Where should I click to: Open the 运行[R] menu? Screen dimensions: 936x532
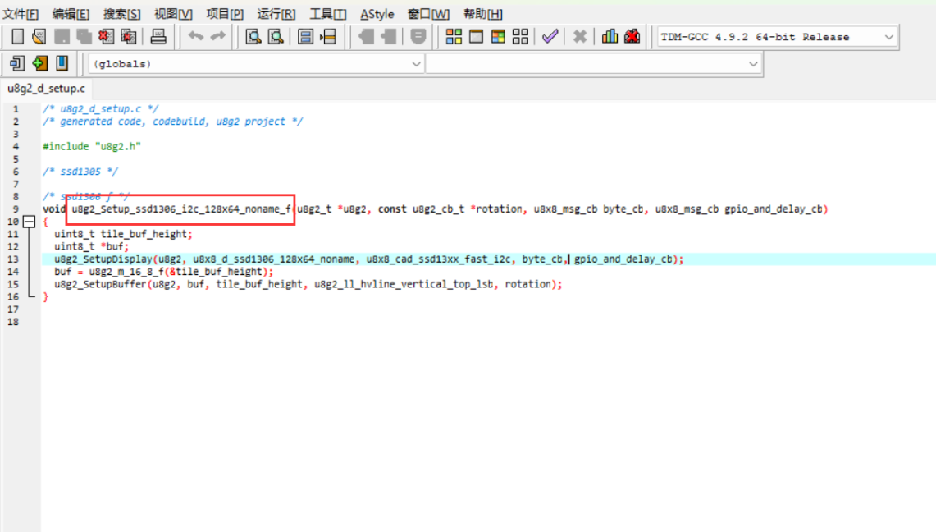[x=276, y=14]
